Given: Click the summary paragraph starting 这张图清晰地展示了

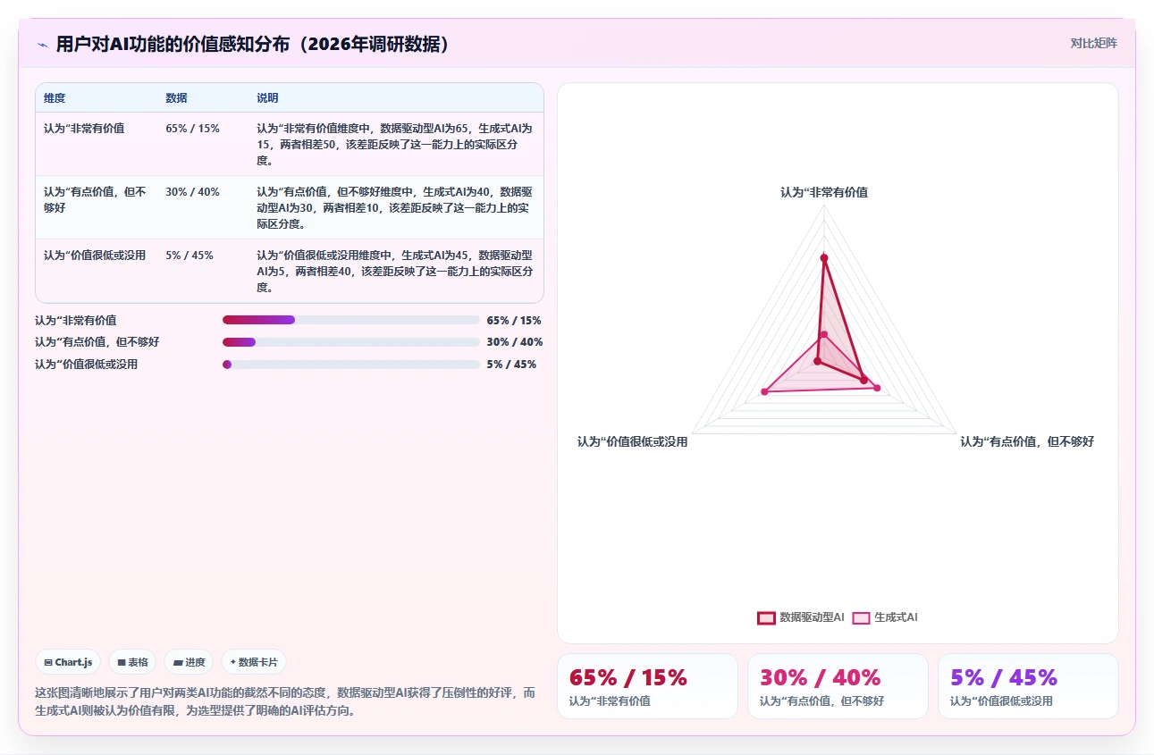Looking at the screenshot, I should pyautogui.click(x=285, y=701).
